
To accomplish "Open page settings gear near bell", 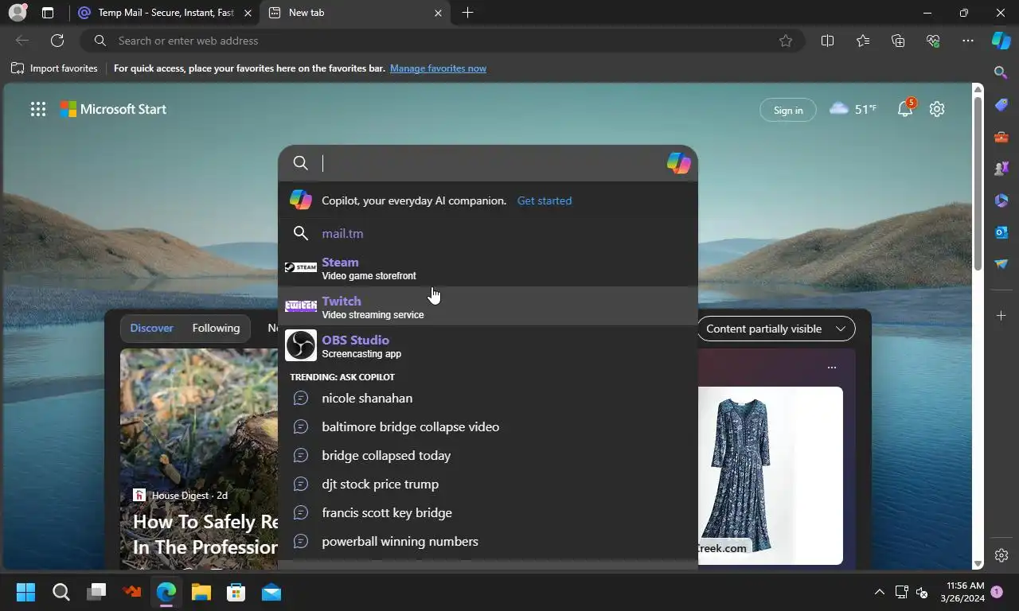I will click(937, 109).
